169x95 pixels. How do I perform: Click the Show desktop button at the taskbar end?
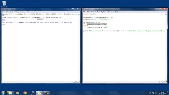tap(168, 93)
